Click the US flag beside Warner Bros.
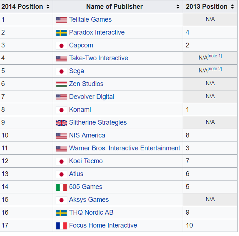The width and height of the screenshot is (239, 236). coord(61,149)
